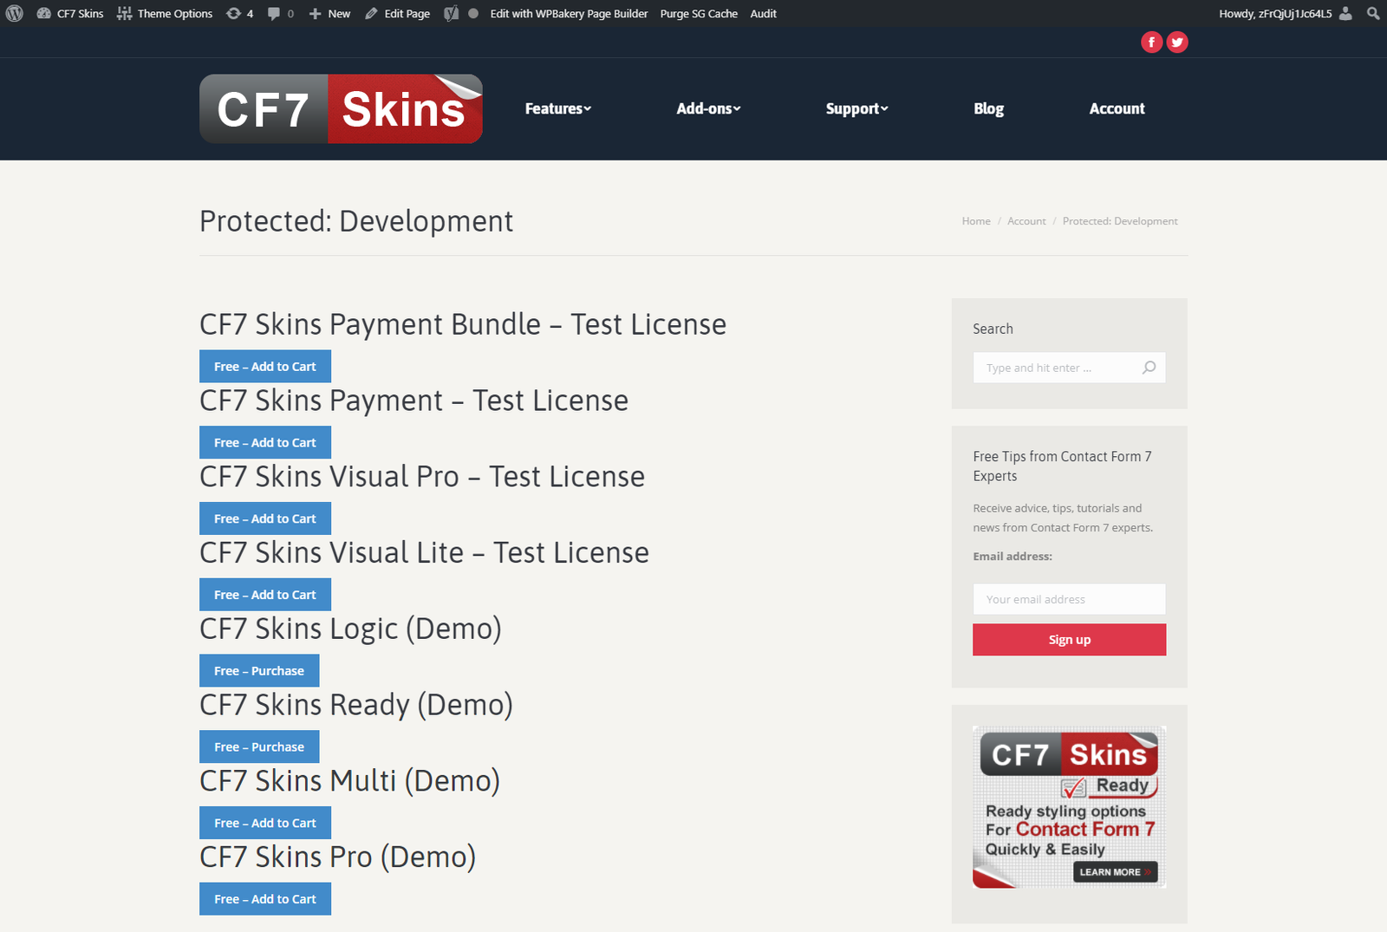Add Payment Bundle Test License to cart
The image size is (1387, 932).
(265, 367)
